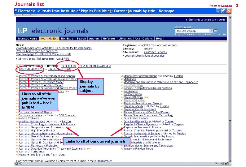Click the Customer Services link

155,52
